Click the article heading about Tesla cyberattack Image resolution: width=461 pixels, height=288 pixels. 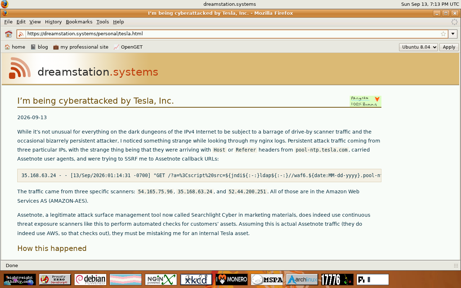(x=95, y=101)
